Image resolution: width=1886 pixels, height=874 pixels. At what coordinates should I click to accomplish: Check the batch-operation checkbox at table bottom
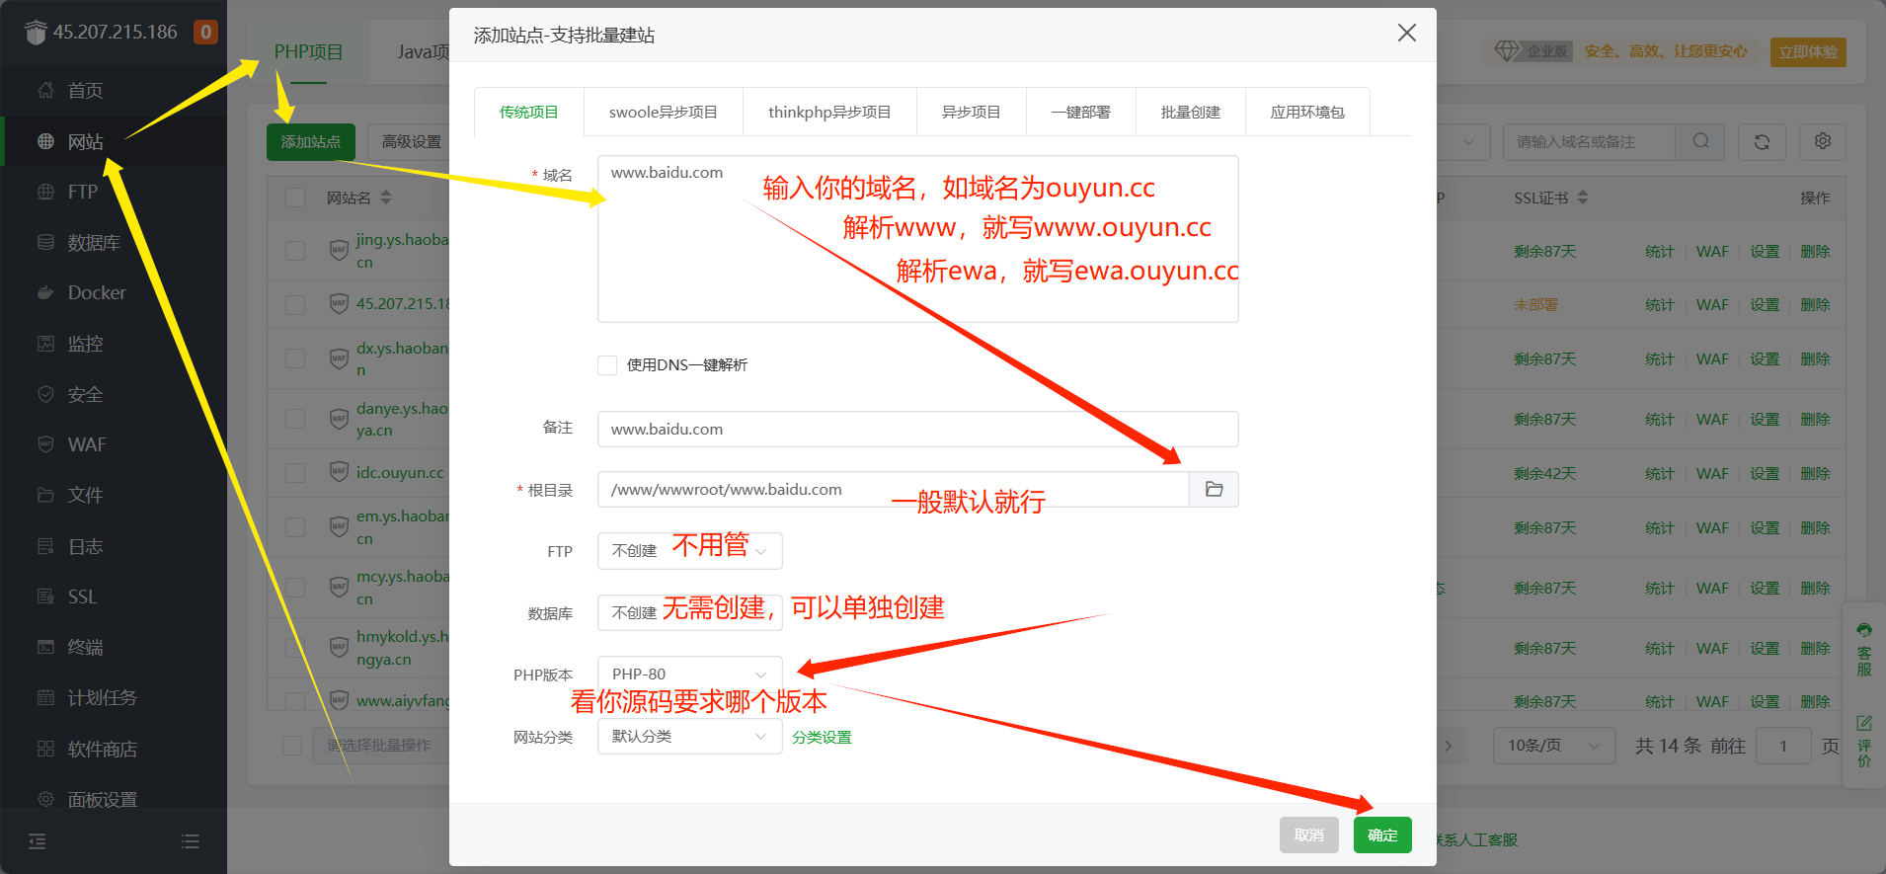pos(292,745)
